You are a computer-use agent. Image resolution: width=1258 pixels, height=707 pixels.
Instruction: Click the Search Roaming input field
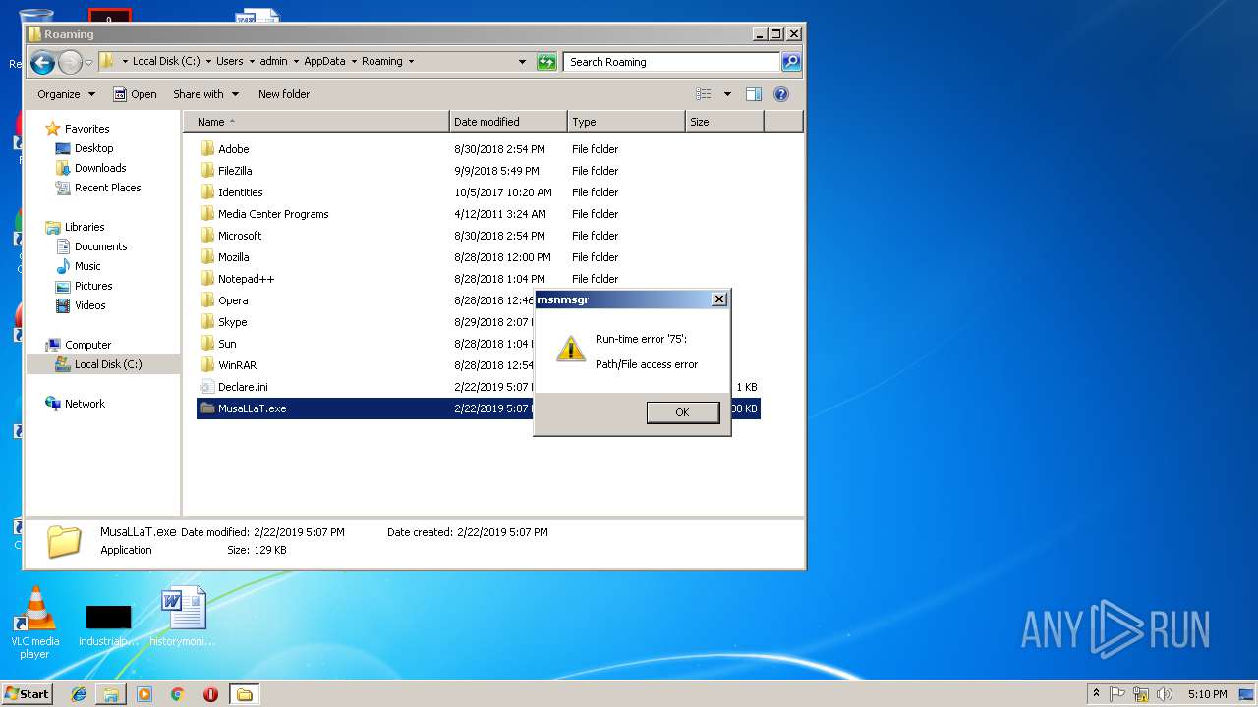pos(672,62)
